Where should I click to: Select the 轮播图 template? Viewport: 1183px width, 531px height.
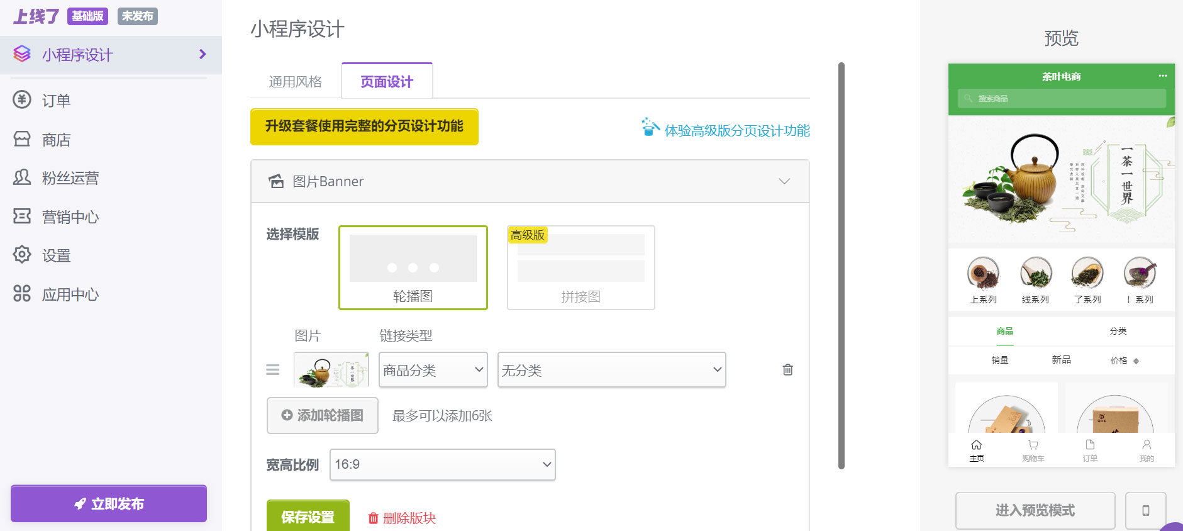click(x=413, y=267)
